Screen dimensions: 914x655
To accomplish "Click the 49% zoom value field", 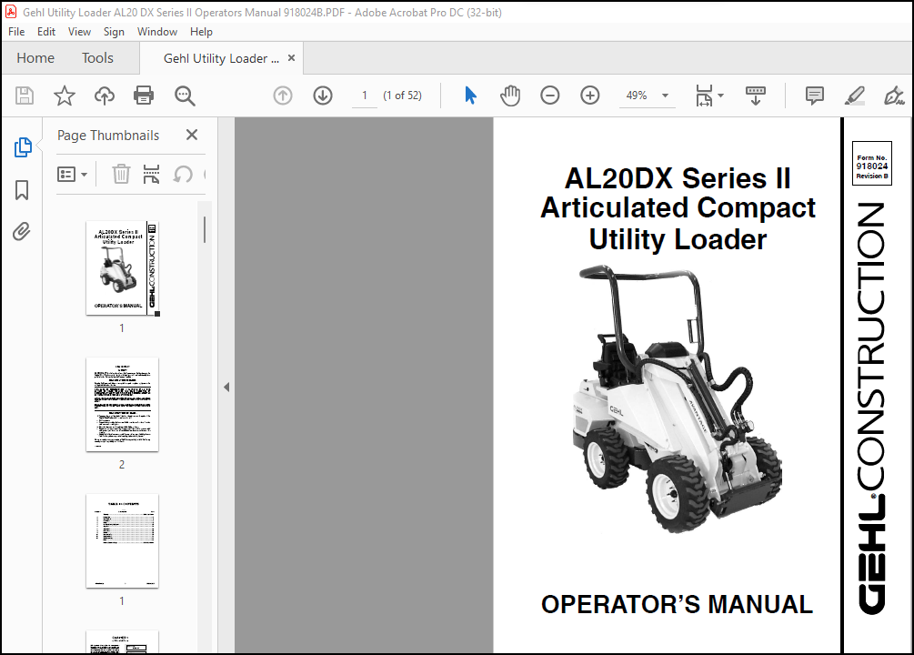I will point(637,96).
